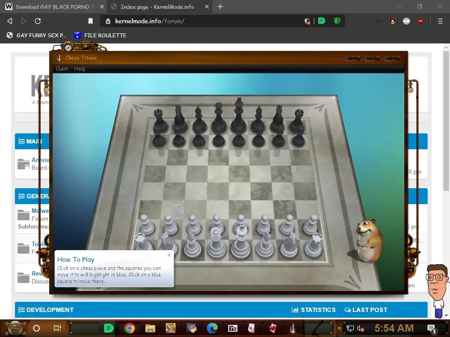
Task: Select the white king piece
Action: pyautogui.click(x=241, y=242)
